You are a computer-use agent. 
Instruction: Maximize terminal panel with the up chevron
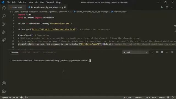pyautogui.click(x=167, y=52)
